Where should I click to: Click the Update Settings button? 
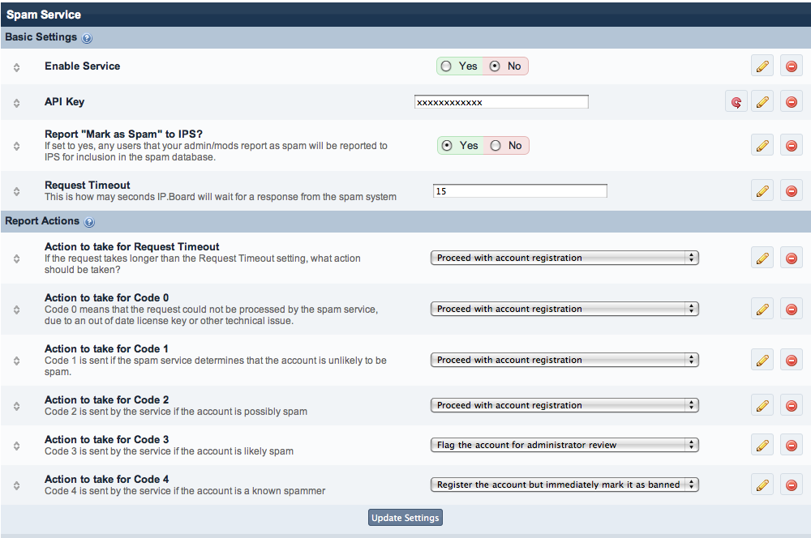(405, 518)
